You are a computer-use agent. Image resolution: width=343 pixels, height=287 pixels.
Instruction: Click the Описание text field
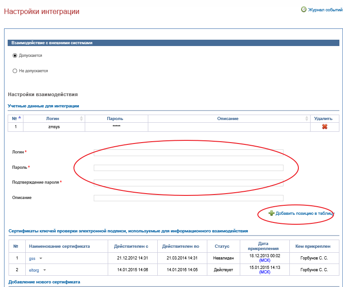click(x=188, y=198)
